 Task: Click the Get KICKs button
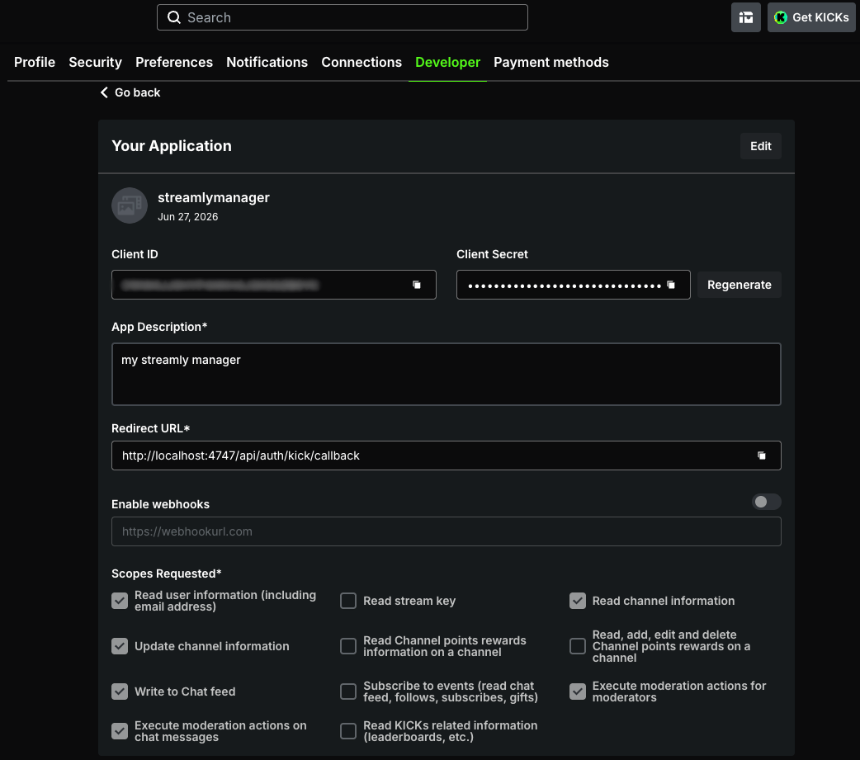point(811,17)
